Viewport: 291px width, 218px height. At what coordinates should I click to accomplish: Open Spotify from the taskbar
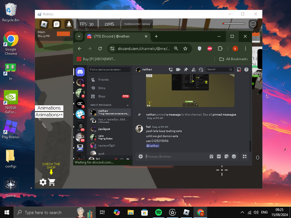tap(159, 212)
